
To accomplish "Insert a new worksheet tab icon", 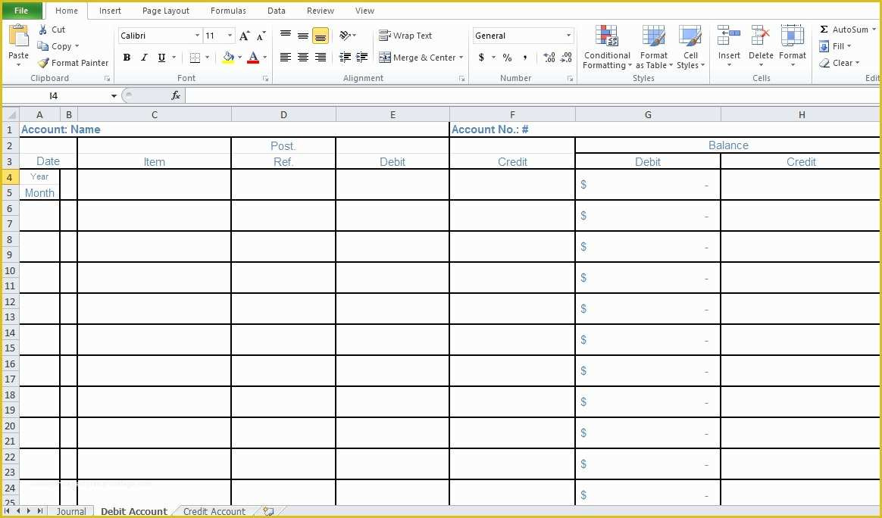I will [268, 511].
